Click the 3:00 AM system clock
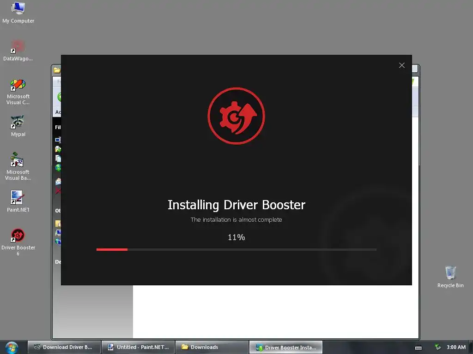The width and height of the screenshot is (473, 354). [x=456, y=347]
